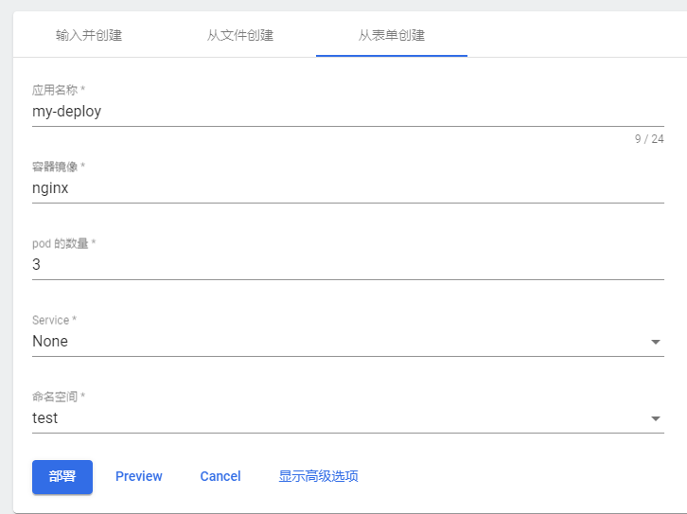The image size is (687, 514).
Task: Switch to the 从文件创建 tab
Action: tap(240, 35)
